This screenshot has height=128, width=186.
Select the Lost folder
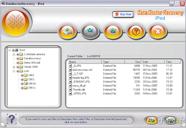click(x=26, y=71)
